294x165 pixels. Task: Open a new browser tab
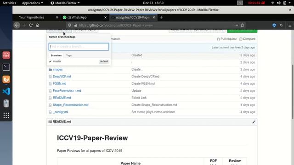coord(161,17)
